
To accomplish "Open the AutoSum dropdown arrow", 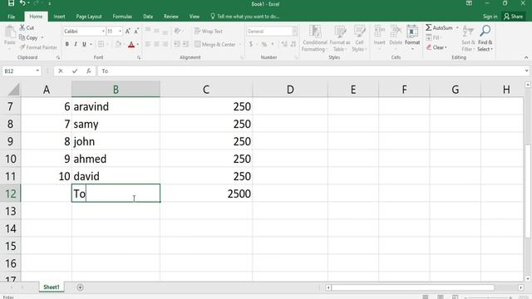I will pos(457,27).
